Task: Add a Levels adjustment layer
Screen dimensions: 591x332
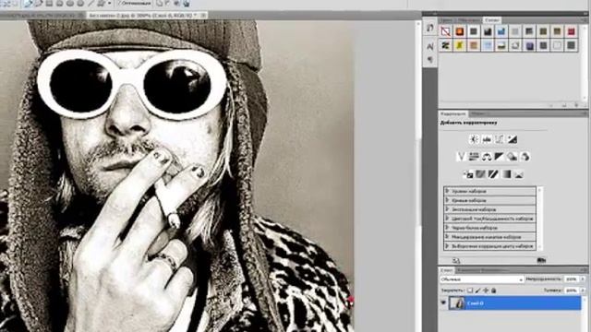Action: pyautogui.click(x=487, y=139)
